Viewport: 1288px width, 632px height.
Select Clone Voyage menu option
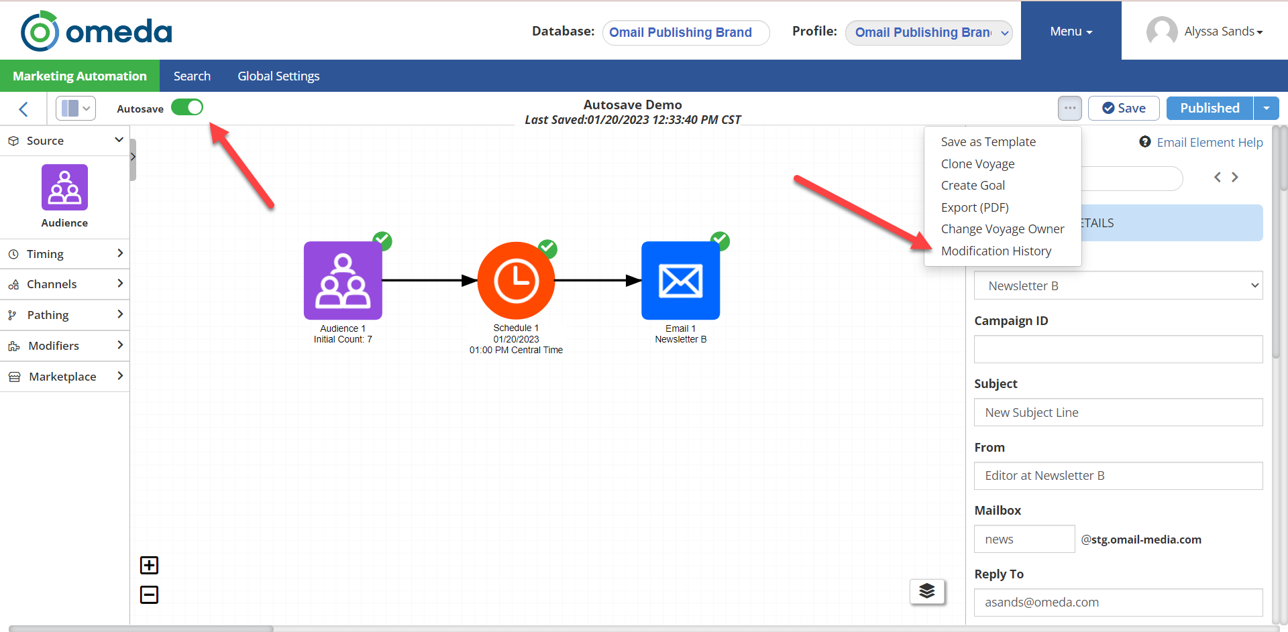point(977,164)
